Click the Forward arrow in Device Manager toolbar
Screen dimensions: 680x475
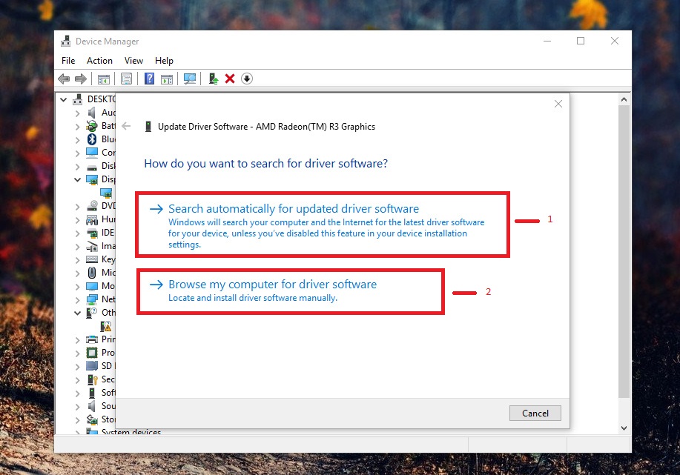click(81, 79)
